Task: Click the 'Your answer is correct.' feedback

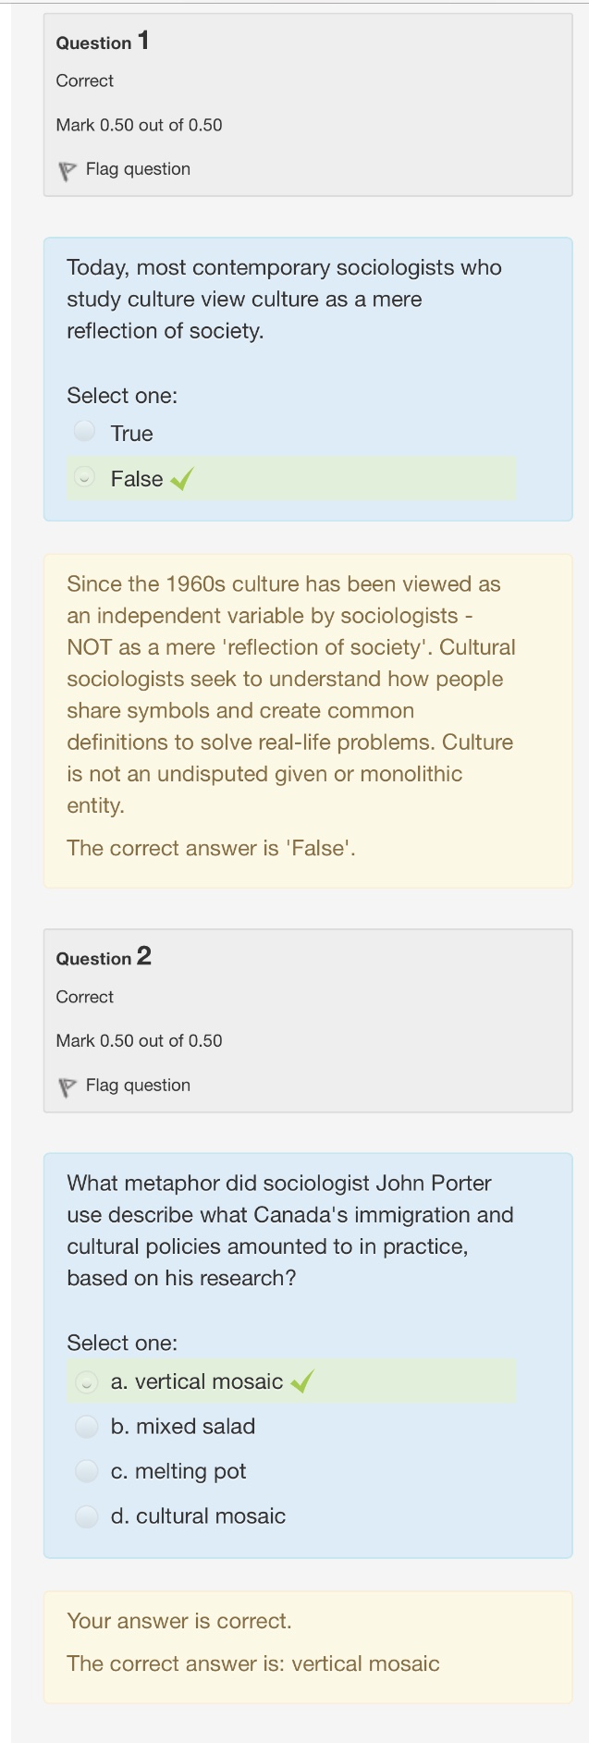Action: coord(178,1621)
